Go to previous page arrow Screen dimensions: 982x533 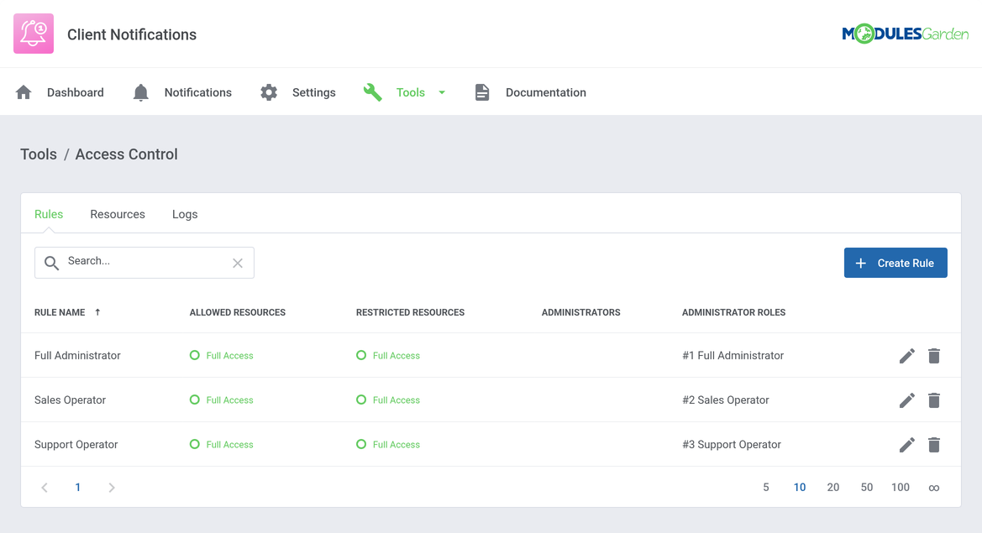point(45,488)
